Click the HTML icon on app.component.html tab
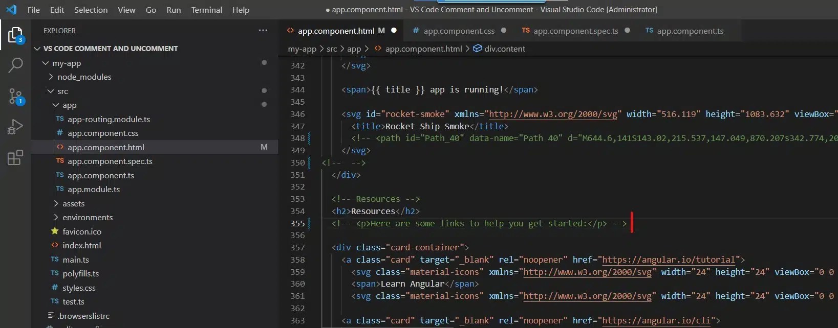The image size is (838, 328). coord(290,31)
